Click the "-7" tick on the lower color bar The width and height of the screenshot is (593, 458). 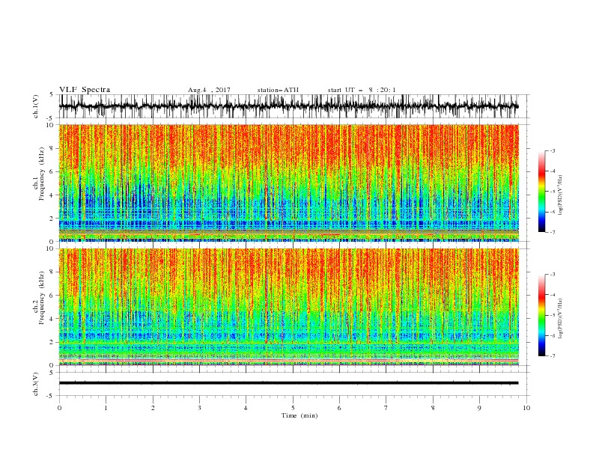point(553,356)
